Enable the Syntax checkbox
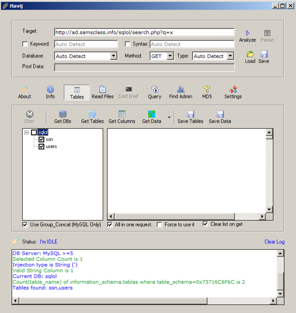Image resolution: width=296 pixels, height=313 pixels. pyautogui.click(x=127, y=44)
